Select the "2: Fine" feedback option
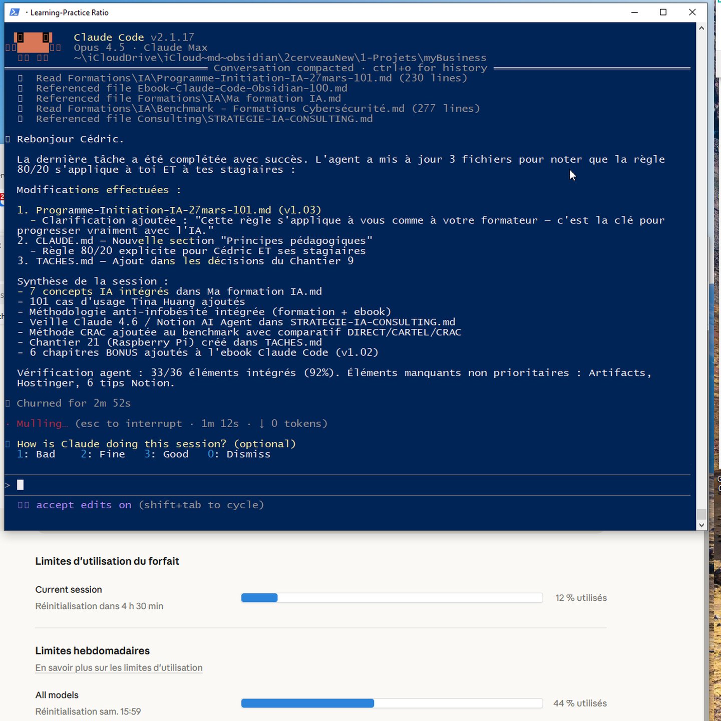Viewport: 721px width, 721px height. pos(103,454)
